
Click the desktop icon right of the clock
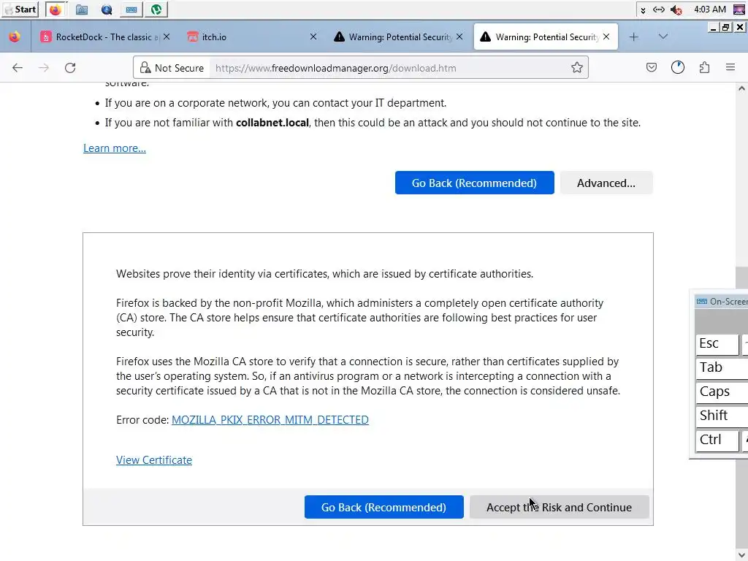[x=739, y=9]
